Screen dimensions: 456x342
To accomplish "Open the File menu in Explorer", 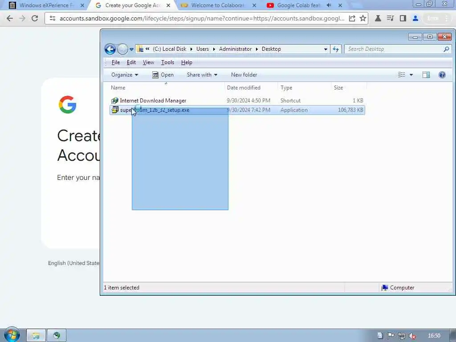I will pos(116,62).
